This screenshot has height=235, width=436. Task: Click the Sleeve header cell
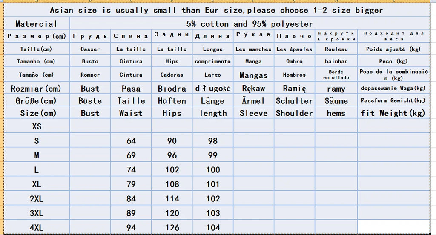(x=253, y=113)
